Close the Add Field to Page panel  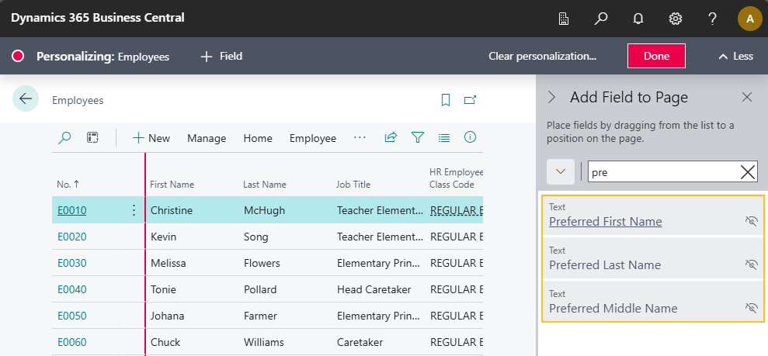click(x=747, y=97)
